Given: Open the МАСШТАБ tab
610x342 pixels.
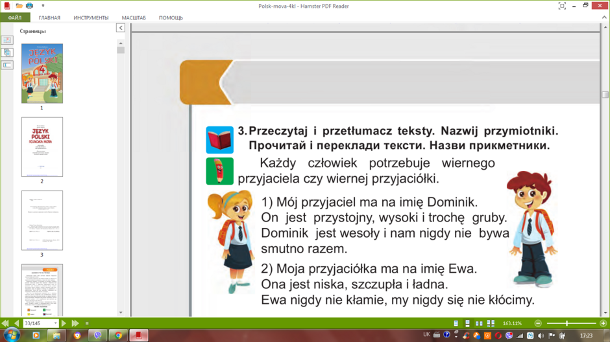Looking at the screenshot, I should coord(134,17).
